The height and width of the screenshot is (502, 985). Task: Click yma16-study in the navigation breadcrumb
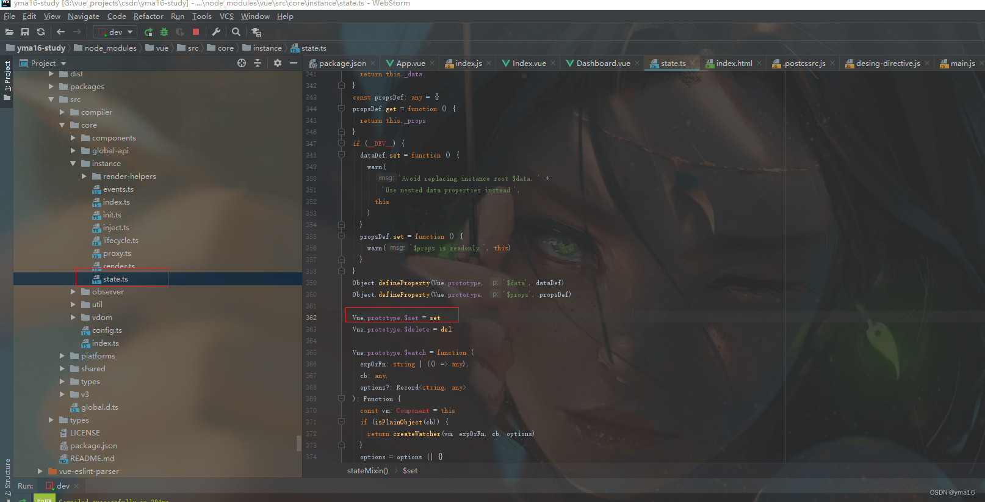[35, 48]
